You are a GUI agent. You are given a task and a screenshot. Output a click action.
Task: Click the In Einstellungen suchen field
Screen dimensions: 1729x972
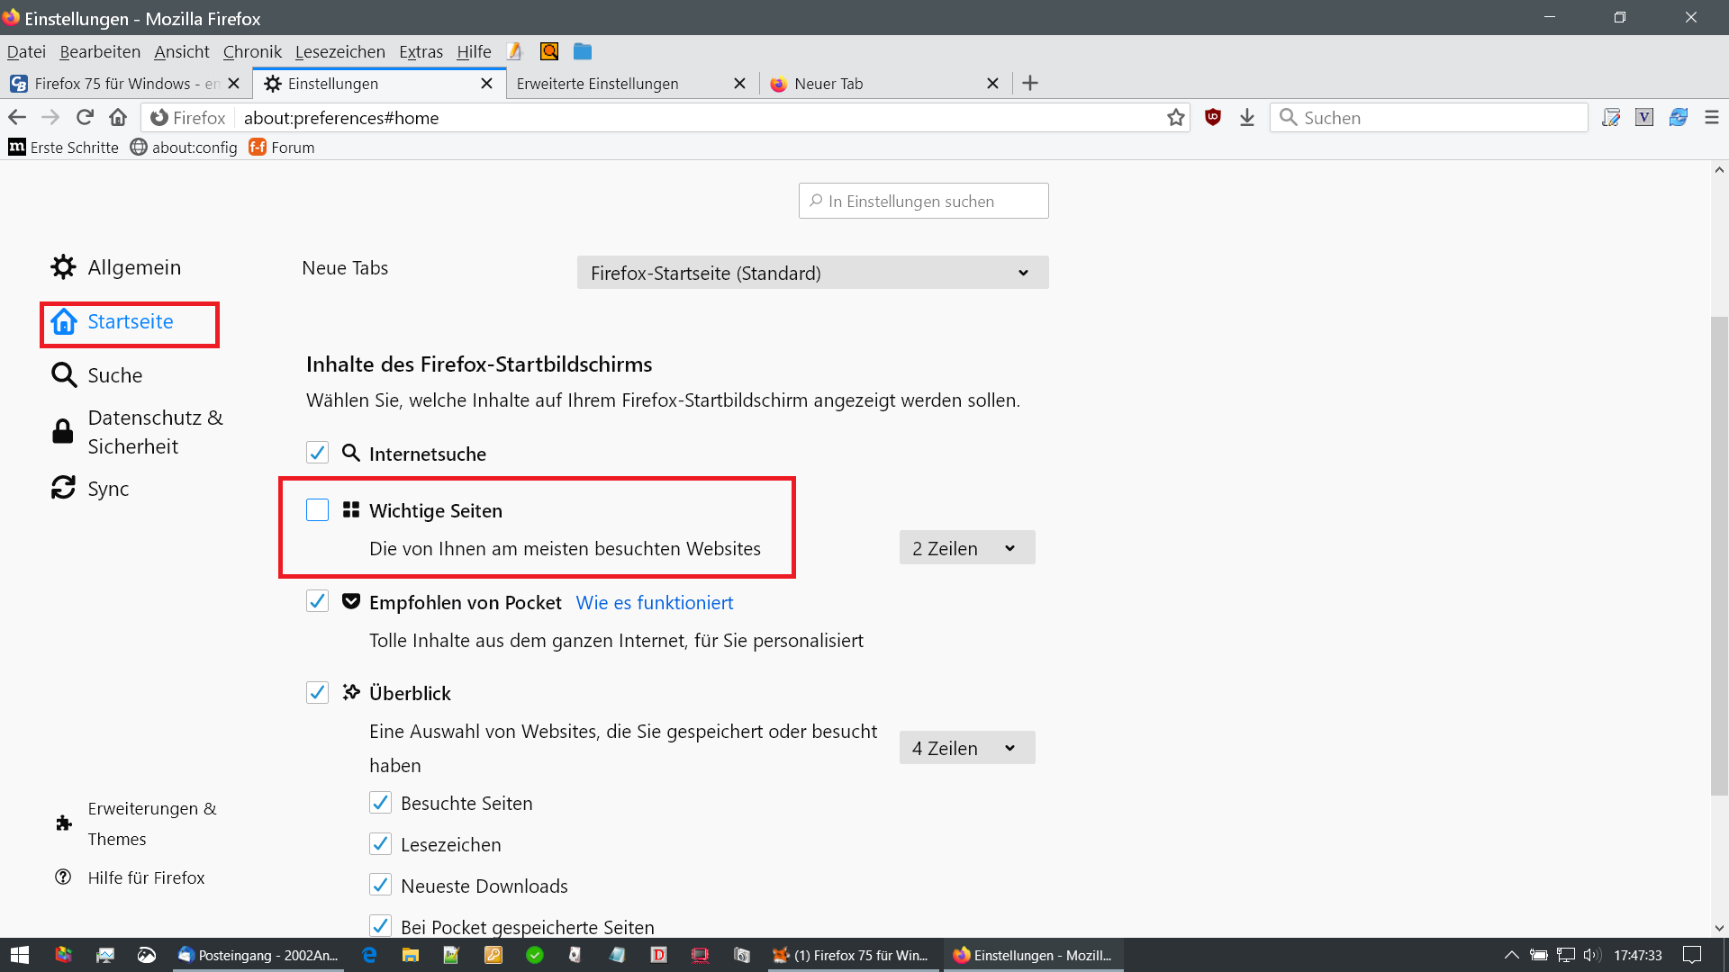(x=923, y=202)
